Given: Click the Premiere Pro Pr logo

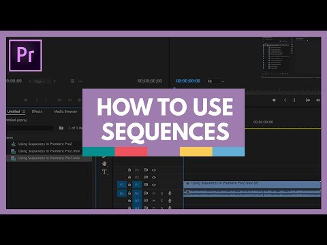Looking at the screenshot, I should point(25,56).
